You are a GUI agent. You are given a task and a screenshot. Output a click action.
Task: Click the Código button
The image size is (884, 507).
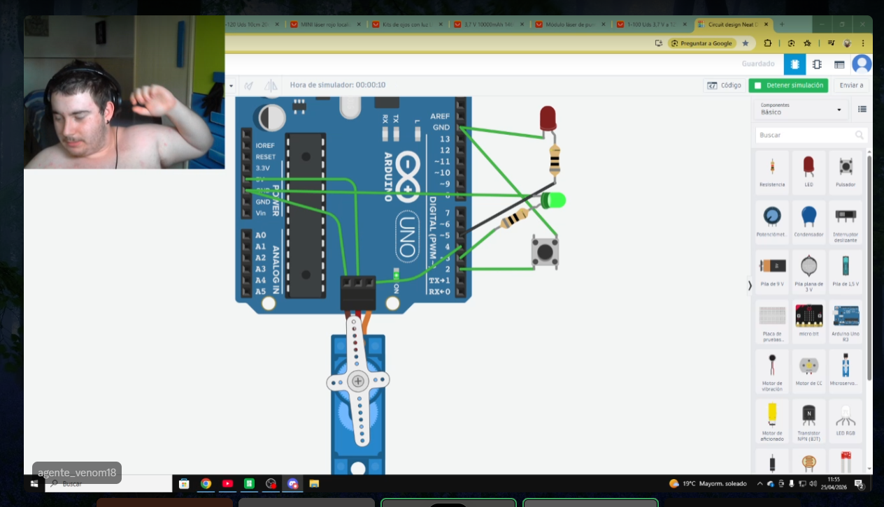tap(724, 85)
